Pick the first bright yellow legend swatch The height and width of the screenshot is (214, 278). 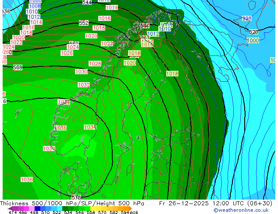tap(93, 208)
